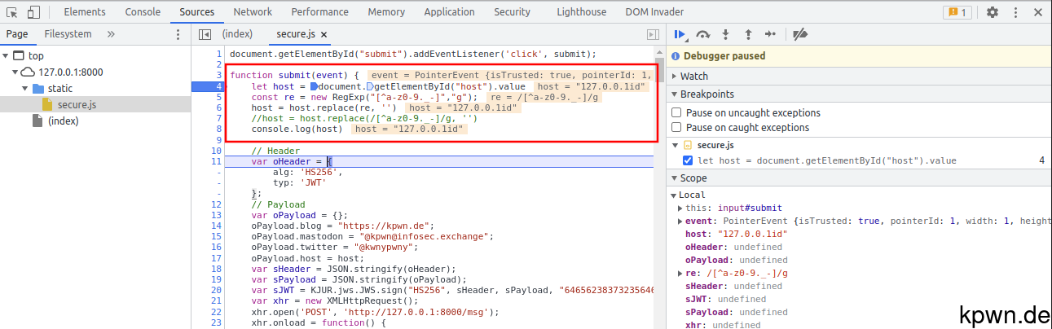Open the Network tab

(253, 12)
